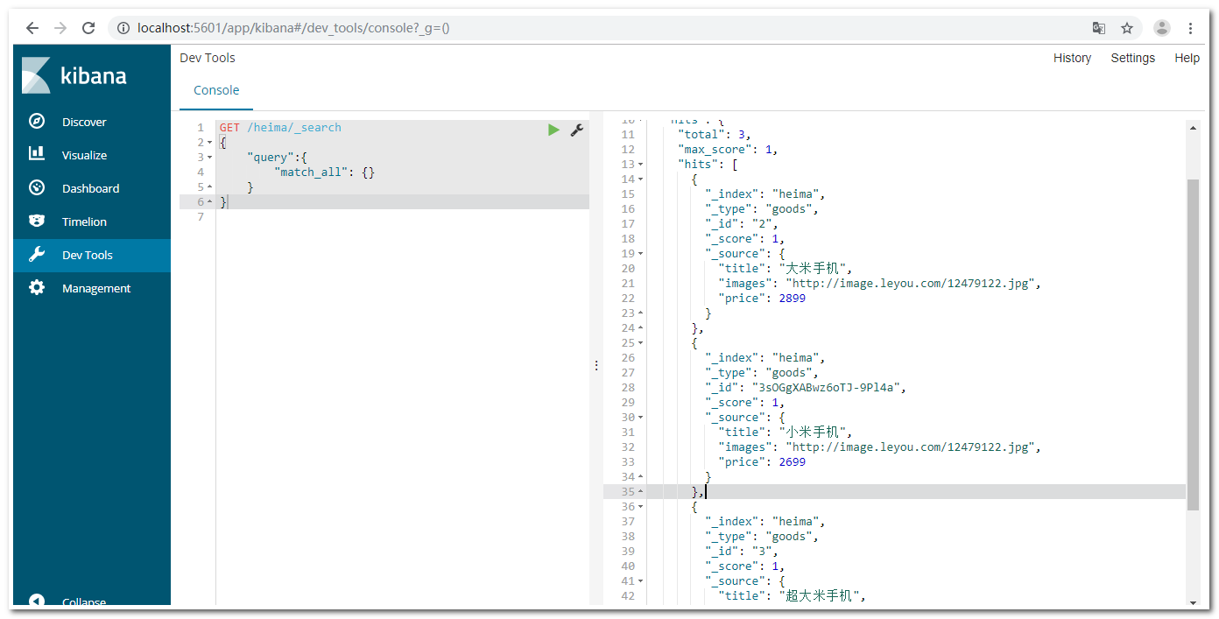The width and height of the screenshot is (1219, 619).
Task: Open the Chrome three-dot menu
Action: coord(1192,27)
